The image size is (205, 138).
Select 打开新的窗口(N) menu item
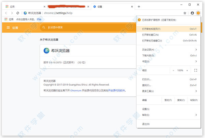coord(168,35)
